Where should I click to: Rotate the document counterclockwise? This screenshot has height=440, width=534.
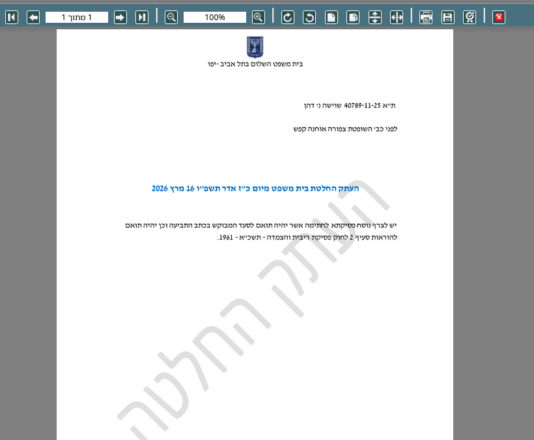309,17
